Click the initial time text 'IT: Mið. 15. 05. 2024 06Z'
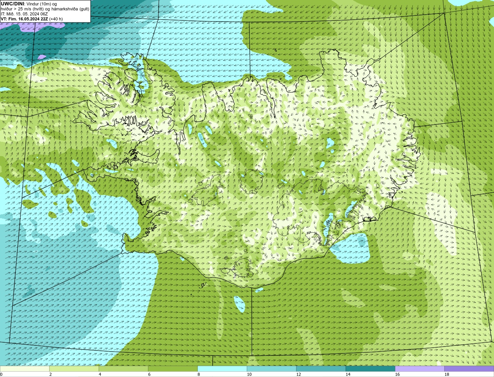 coord(25,14)
